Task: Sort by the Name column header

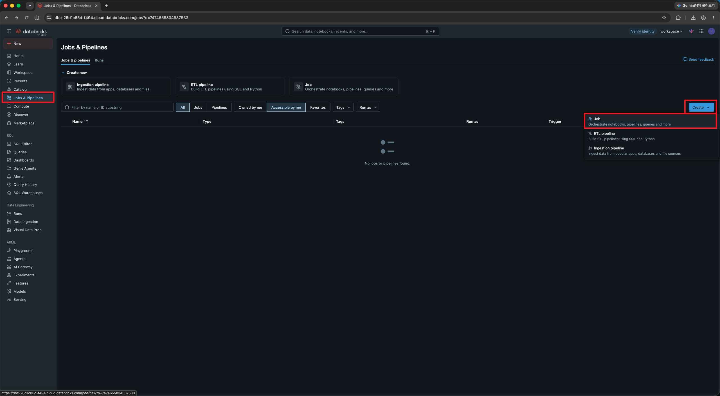Action: click(80, 121)
